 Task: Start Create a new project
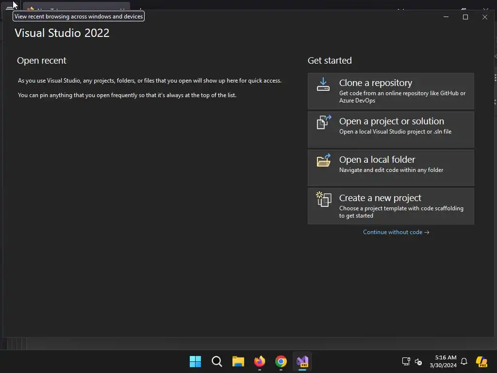(391, 206)
